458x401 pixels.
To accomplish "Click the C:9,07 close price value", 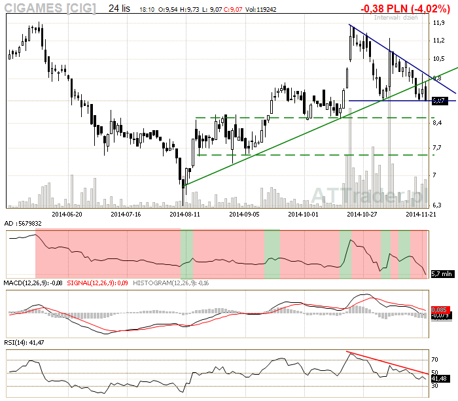I will coord(233,10).
